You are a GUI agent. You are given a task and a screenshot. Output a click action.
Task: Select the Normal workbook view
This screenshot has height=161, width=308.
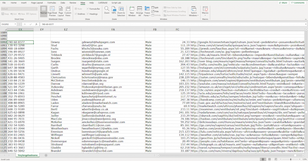[x=44, y=11]
